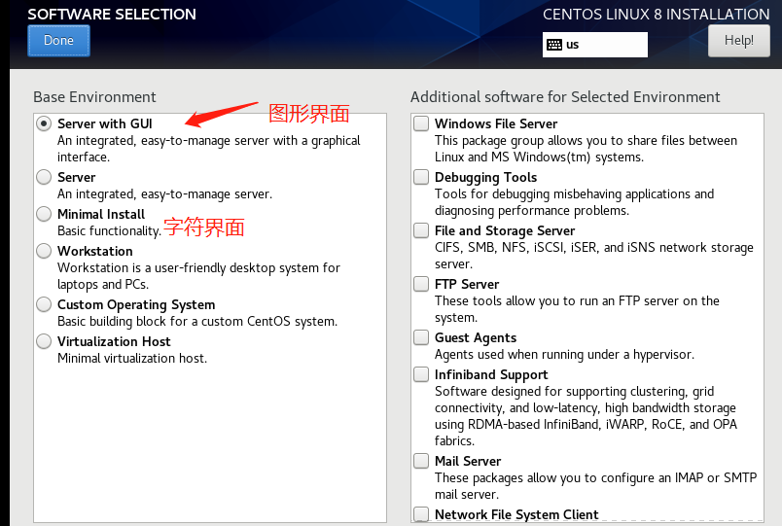The image size is (782, 526).
Task: Click 'Minimal virtualization host.' description
Action: click(132, 359)
